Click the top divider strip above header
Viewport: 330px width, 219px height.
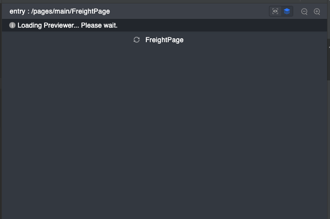164,1
